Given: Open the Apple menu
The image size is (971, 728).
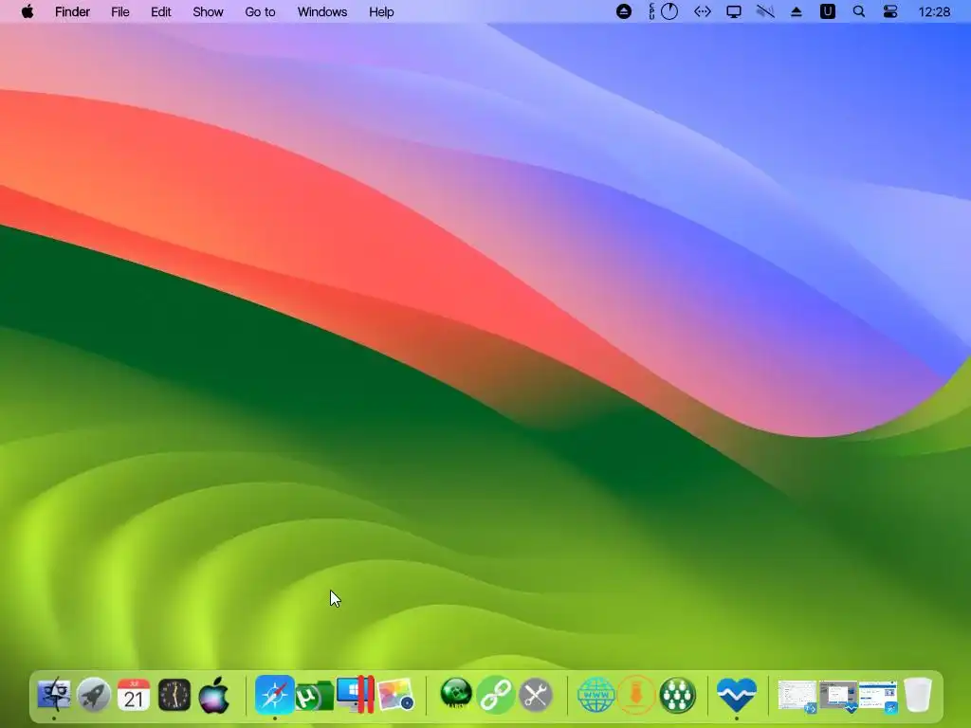Looking at the screenshot, I should point(27,11).
